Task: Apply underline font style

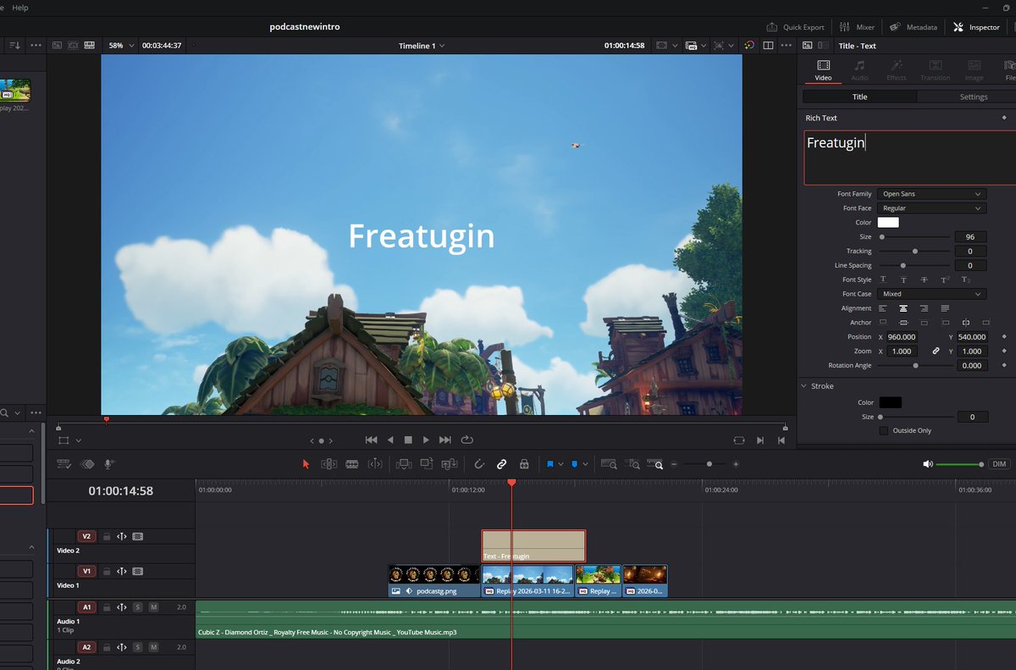Action: (x=883, y=280)
